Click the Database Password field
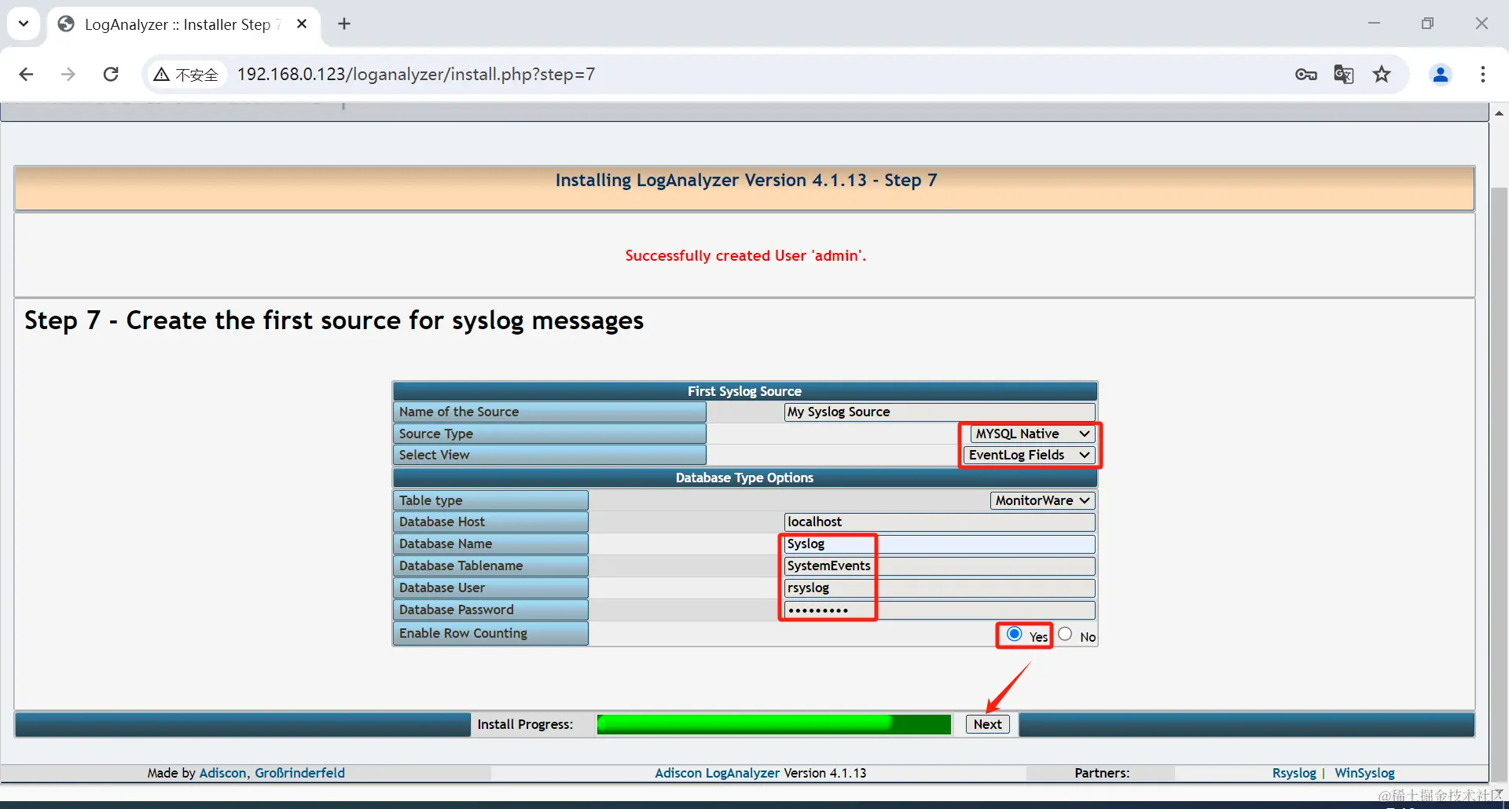This screenshot has width=1509, height=809. coord(940,609)
